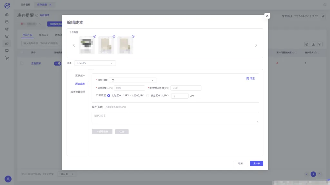Image resolution: width=330 pixels, height=185 pixels.
Task: Select 库存不足 tab in background
Action: coord(28,35)
